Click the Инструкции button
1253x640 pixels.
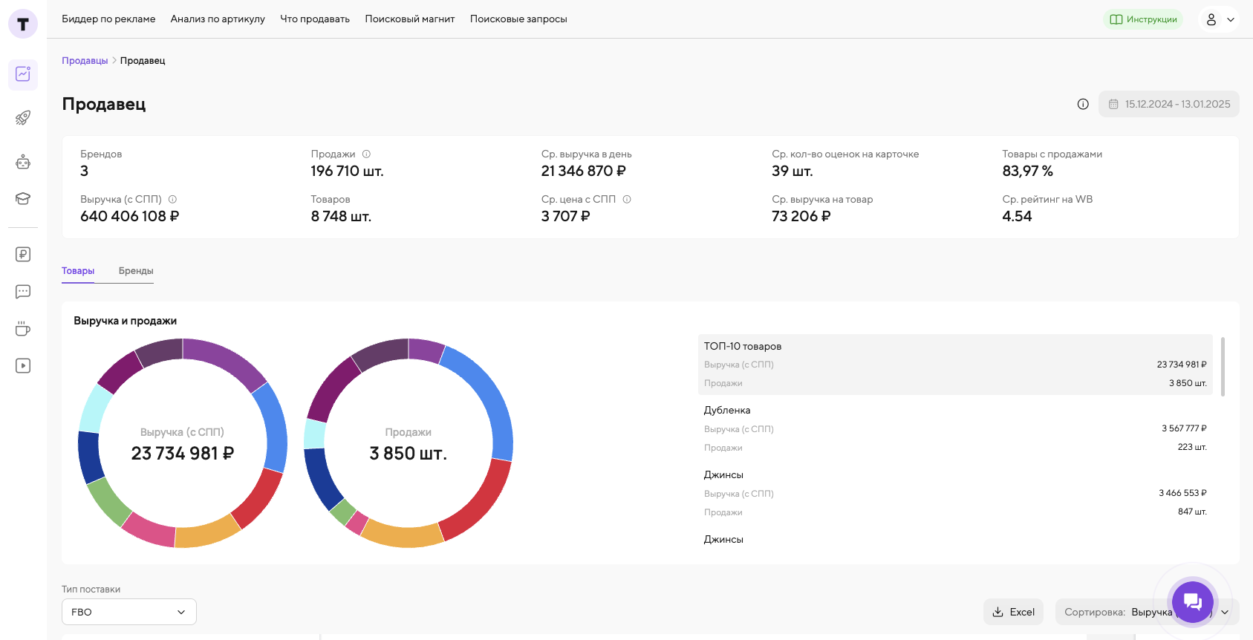1143,20
